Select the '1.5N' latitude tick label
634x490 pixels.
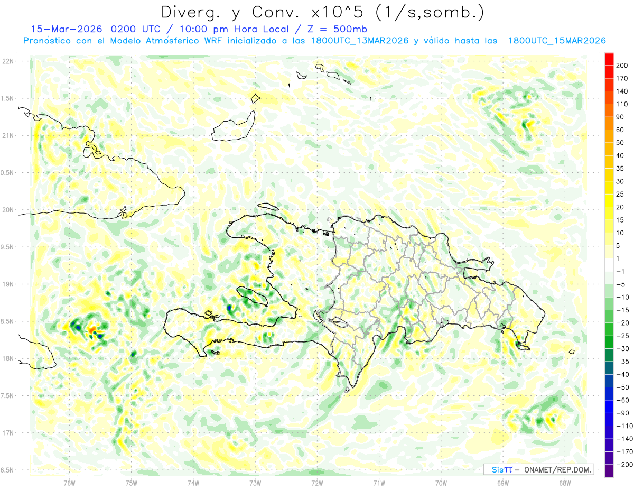7,98
